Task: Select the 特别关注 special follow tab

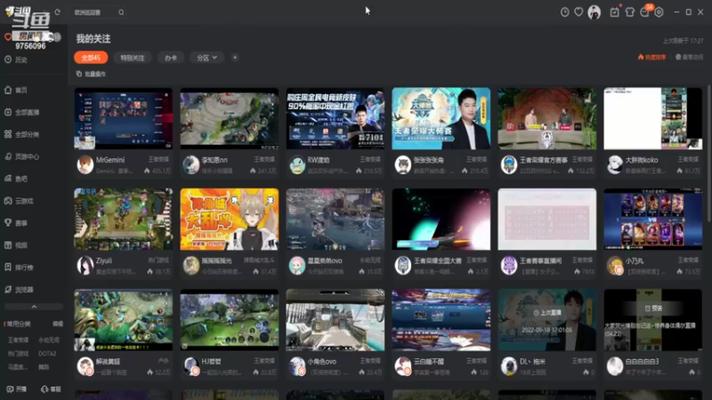Action: [132, 58]
